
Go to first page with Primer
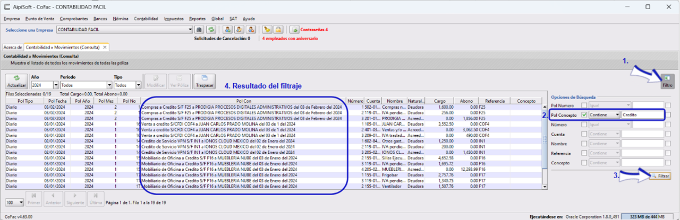click(x=33, y=199)
